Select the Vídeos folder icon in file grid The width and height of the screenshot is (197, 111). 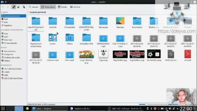pyautogui.click(x=70, y=38)
